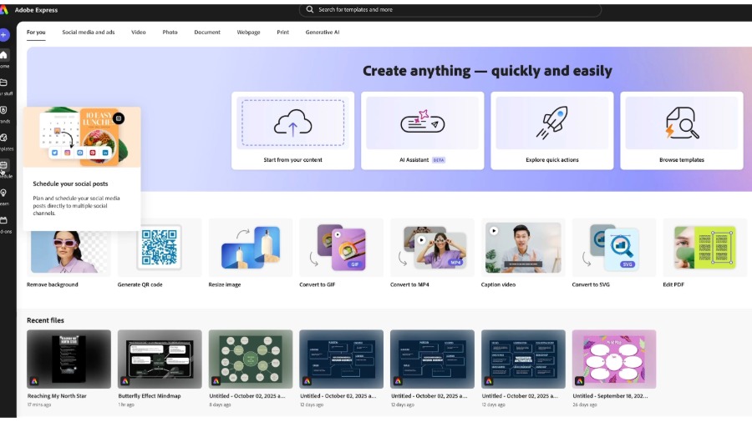Open Resize image quick action
Image resolution: width=752 pixels, height=422 pixels.
tap(251, 254)
